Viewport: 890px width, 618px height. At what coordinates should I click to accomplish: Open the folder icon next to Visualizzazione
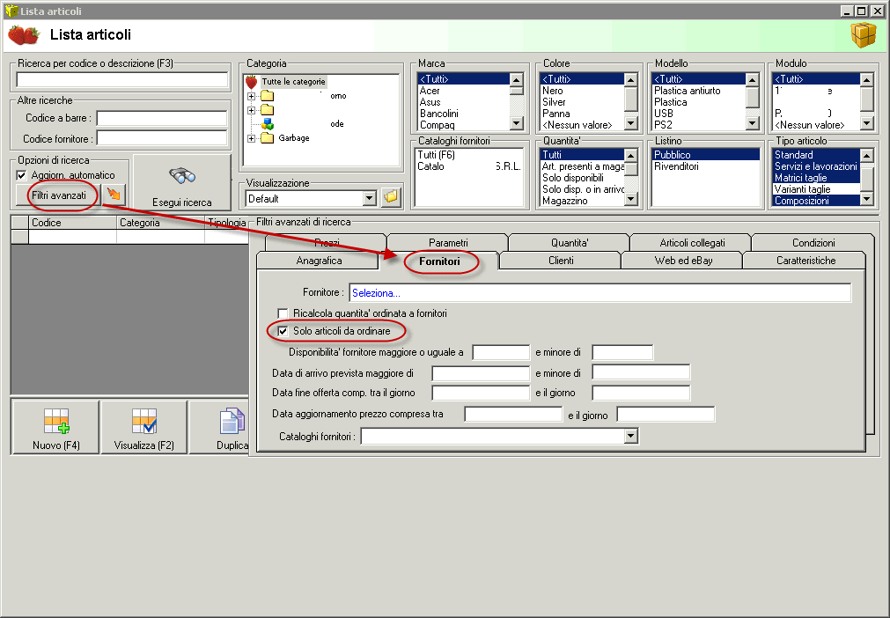coord(391,198)
